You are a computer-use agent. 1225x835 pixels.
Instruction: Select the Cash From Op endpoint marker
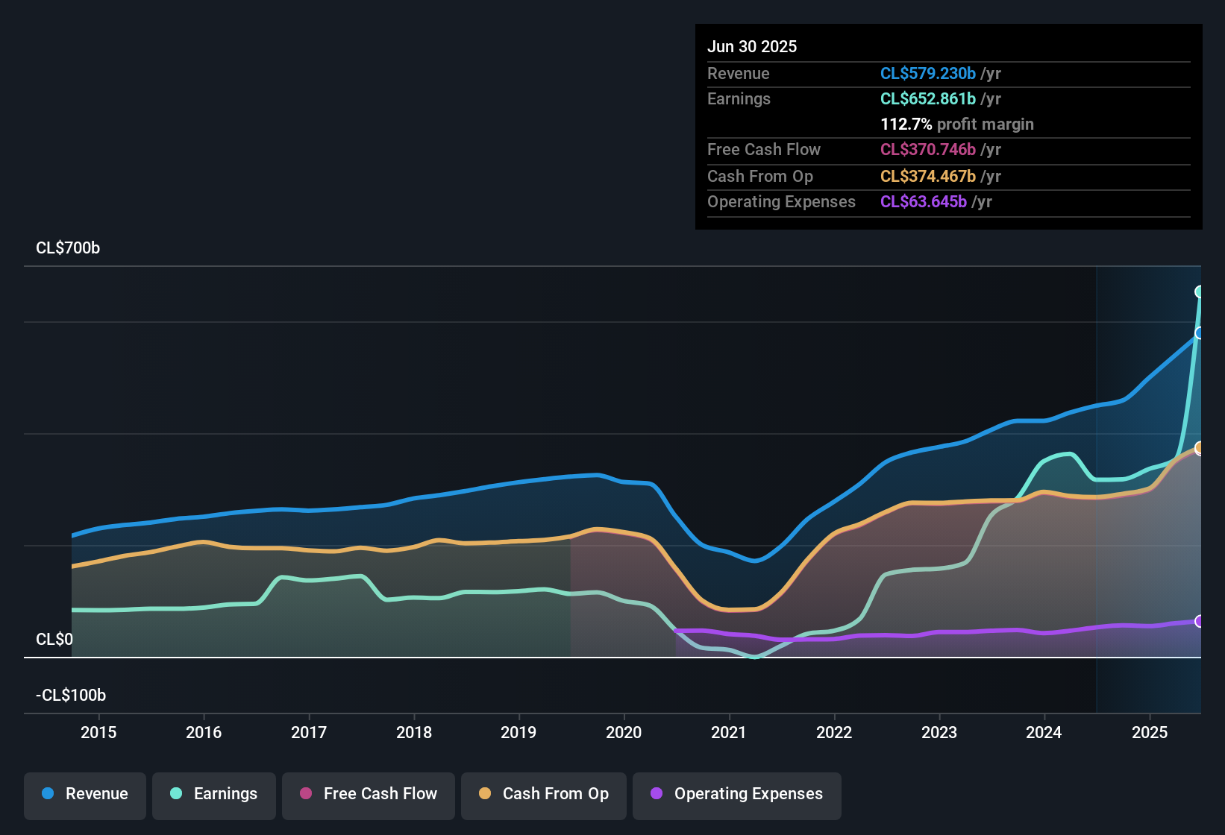point(1200,448)
